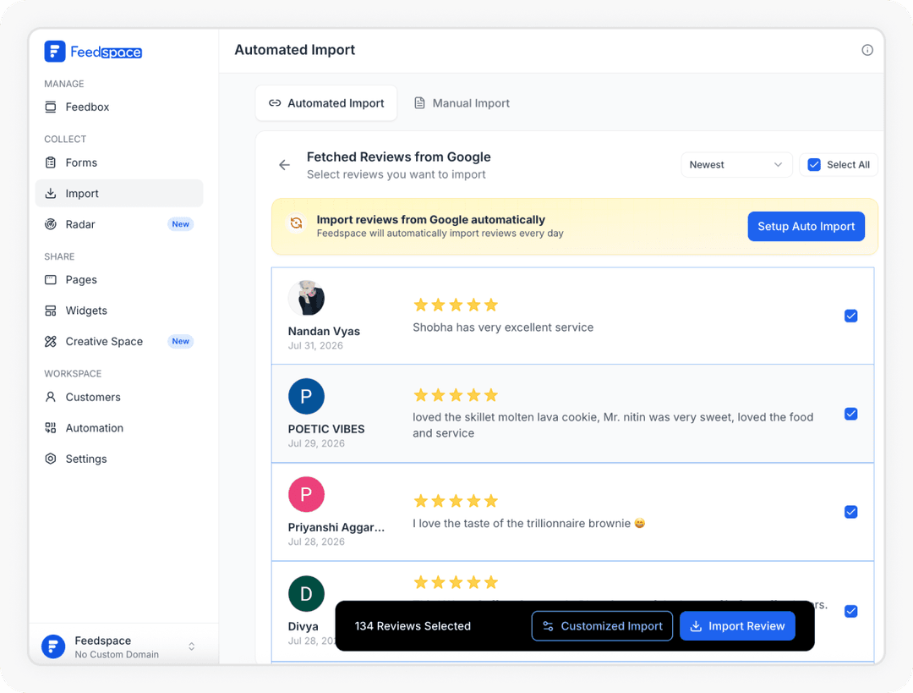Open Radar in the sidebar
Screen dimensions: 913x693
click(119, 224)
